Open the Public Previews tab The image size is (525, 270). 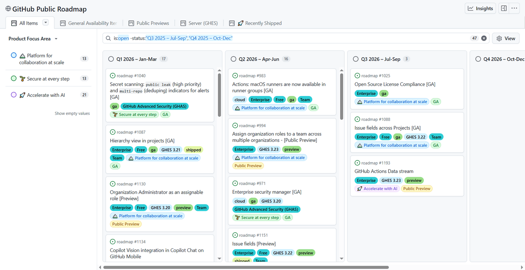point(149,23)
